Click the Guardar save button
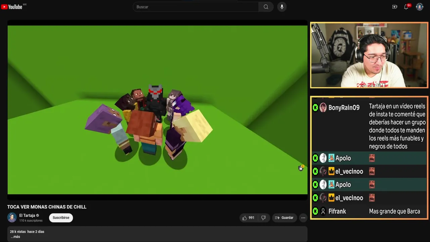Image resolution: width=430 pixels, height=242 pixels. 284,218
